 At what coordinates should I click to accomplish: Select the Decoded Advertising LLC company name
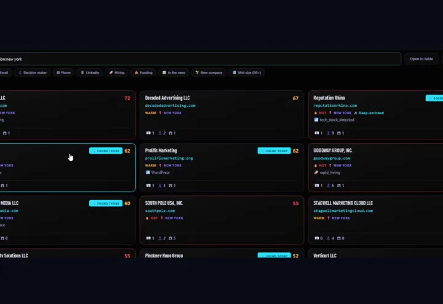[x=167, y=98]
